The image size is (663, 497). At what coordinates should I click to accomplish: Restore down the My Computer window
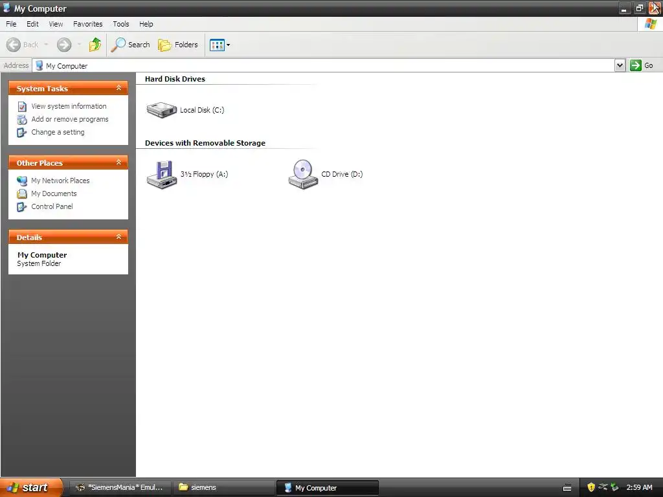point(639,8)
